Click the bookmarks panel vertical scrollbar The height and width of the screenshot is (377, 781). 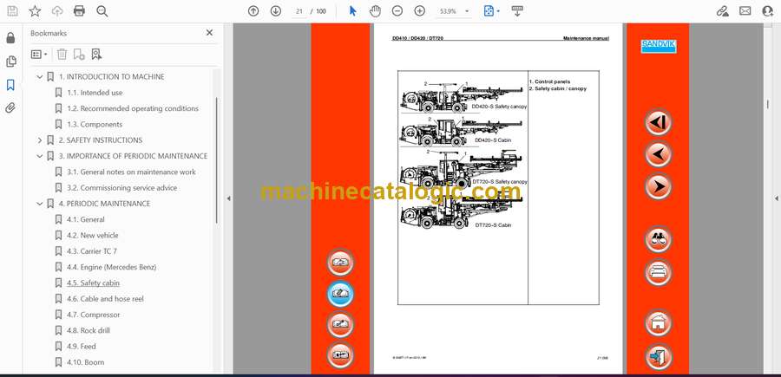[x=217, y=160]
